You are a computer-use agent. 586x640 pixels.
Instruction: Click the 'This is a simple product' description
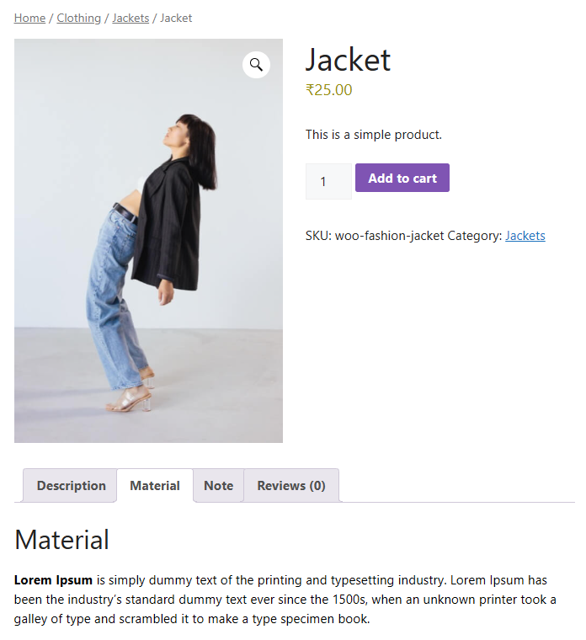coord(373,135)
